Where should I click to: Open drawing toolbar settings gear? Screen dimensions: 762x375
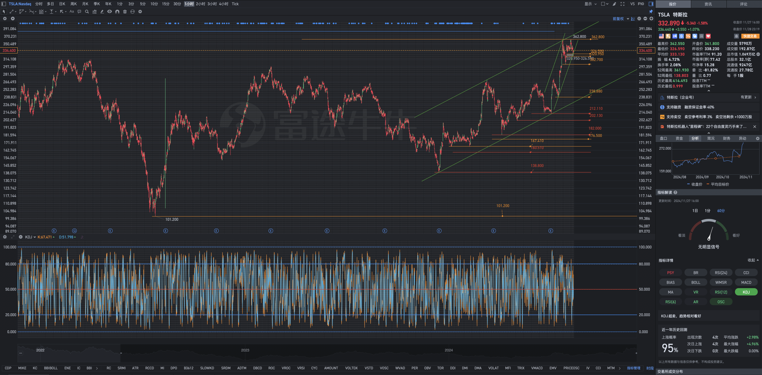click(140, 12)
